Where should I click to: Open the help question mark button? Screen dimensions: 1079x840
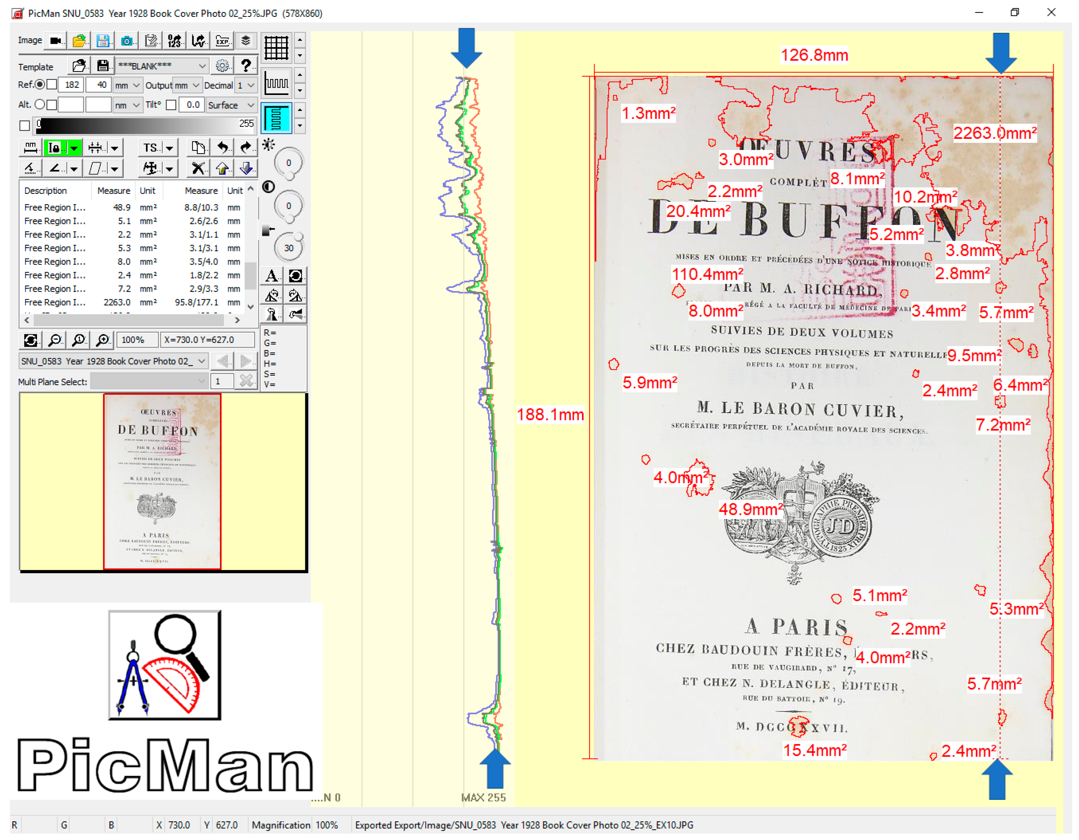246,66
